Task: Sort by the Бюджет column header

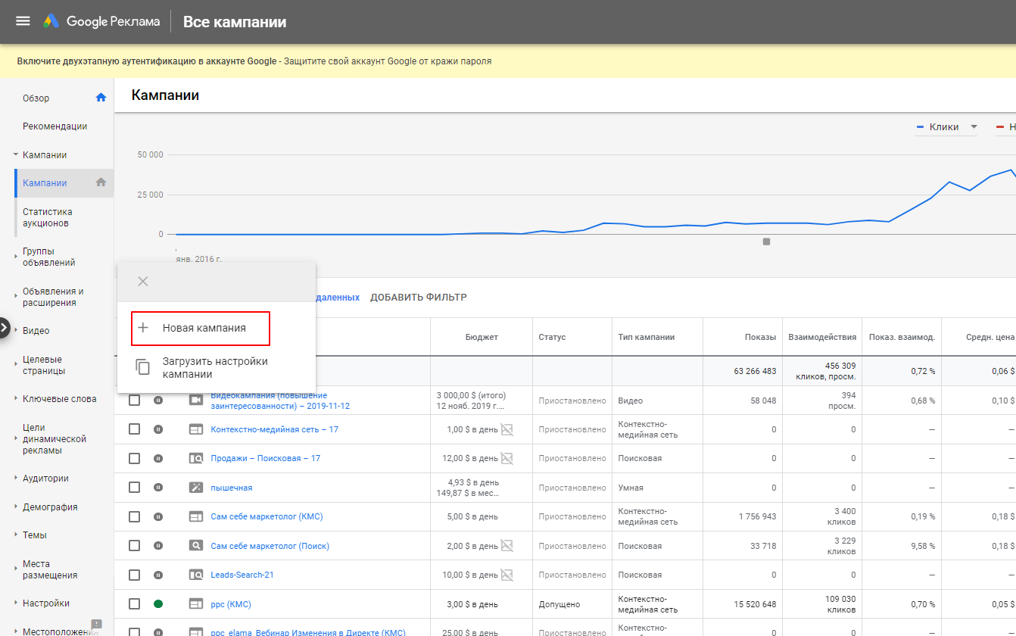Action: pyautogui.click(x=482, y=337)
